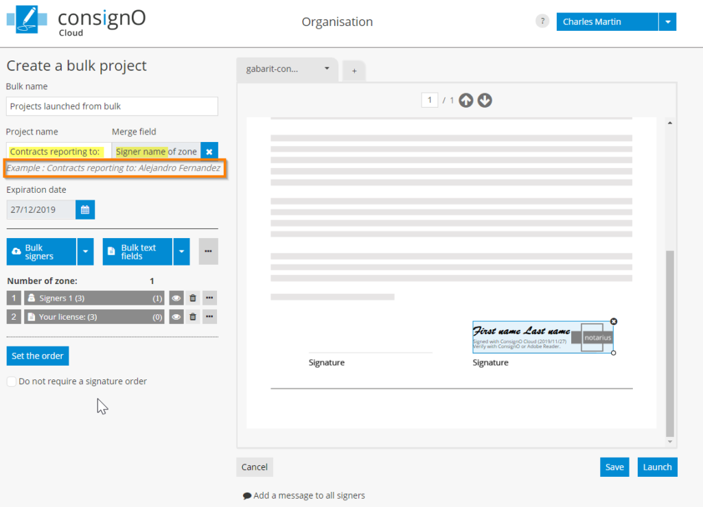Image resolution: width=703 pixels, height=507 pixels.
Task: Open more options for Signers 1 zone
Action: click(209, 298)
